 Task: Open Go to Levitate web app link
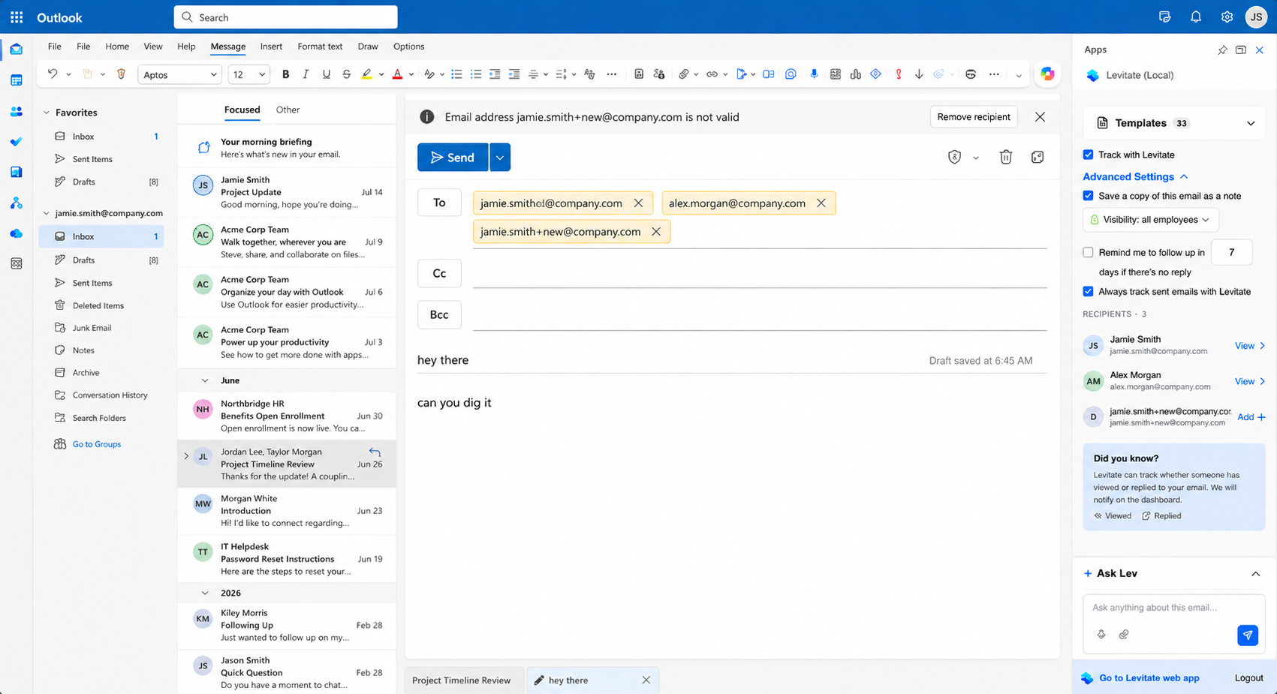[1149, 678]
